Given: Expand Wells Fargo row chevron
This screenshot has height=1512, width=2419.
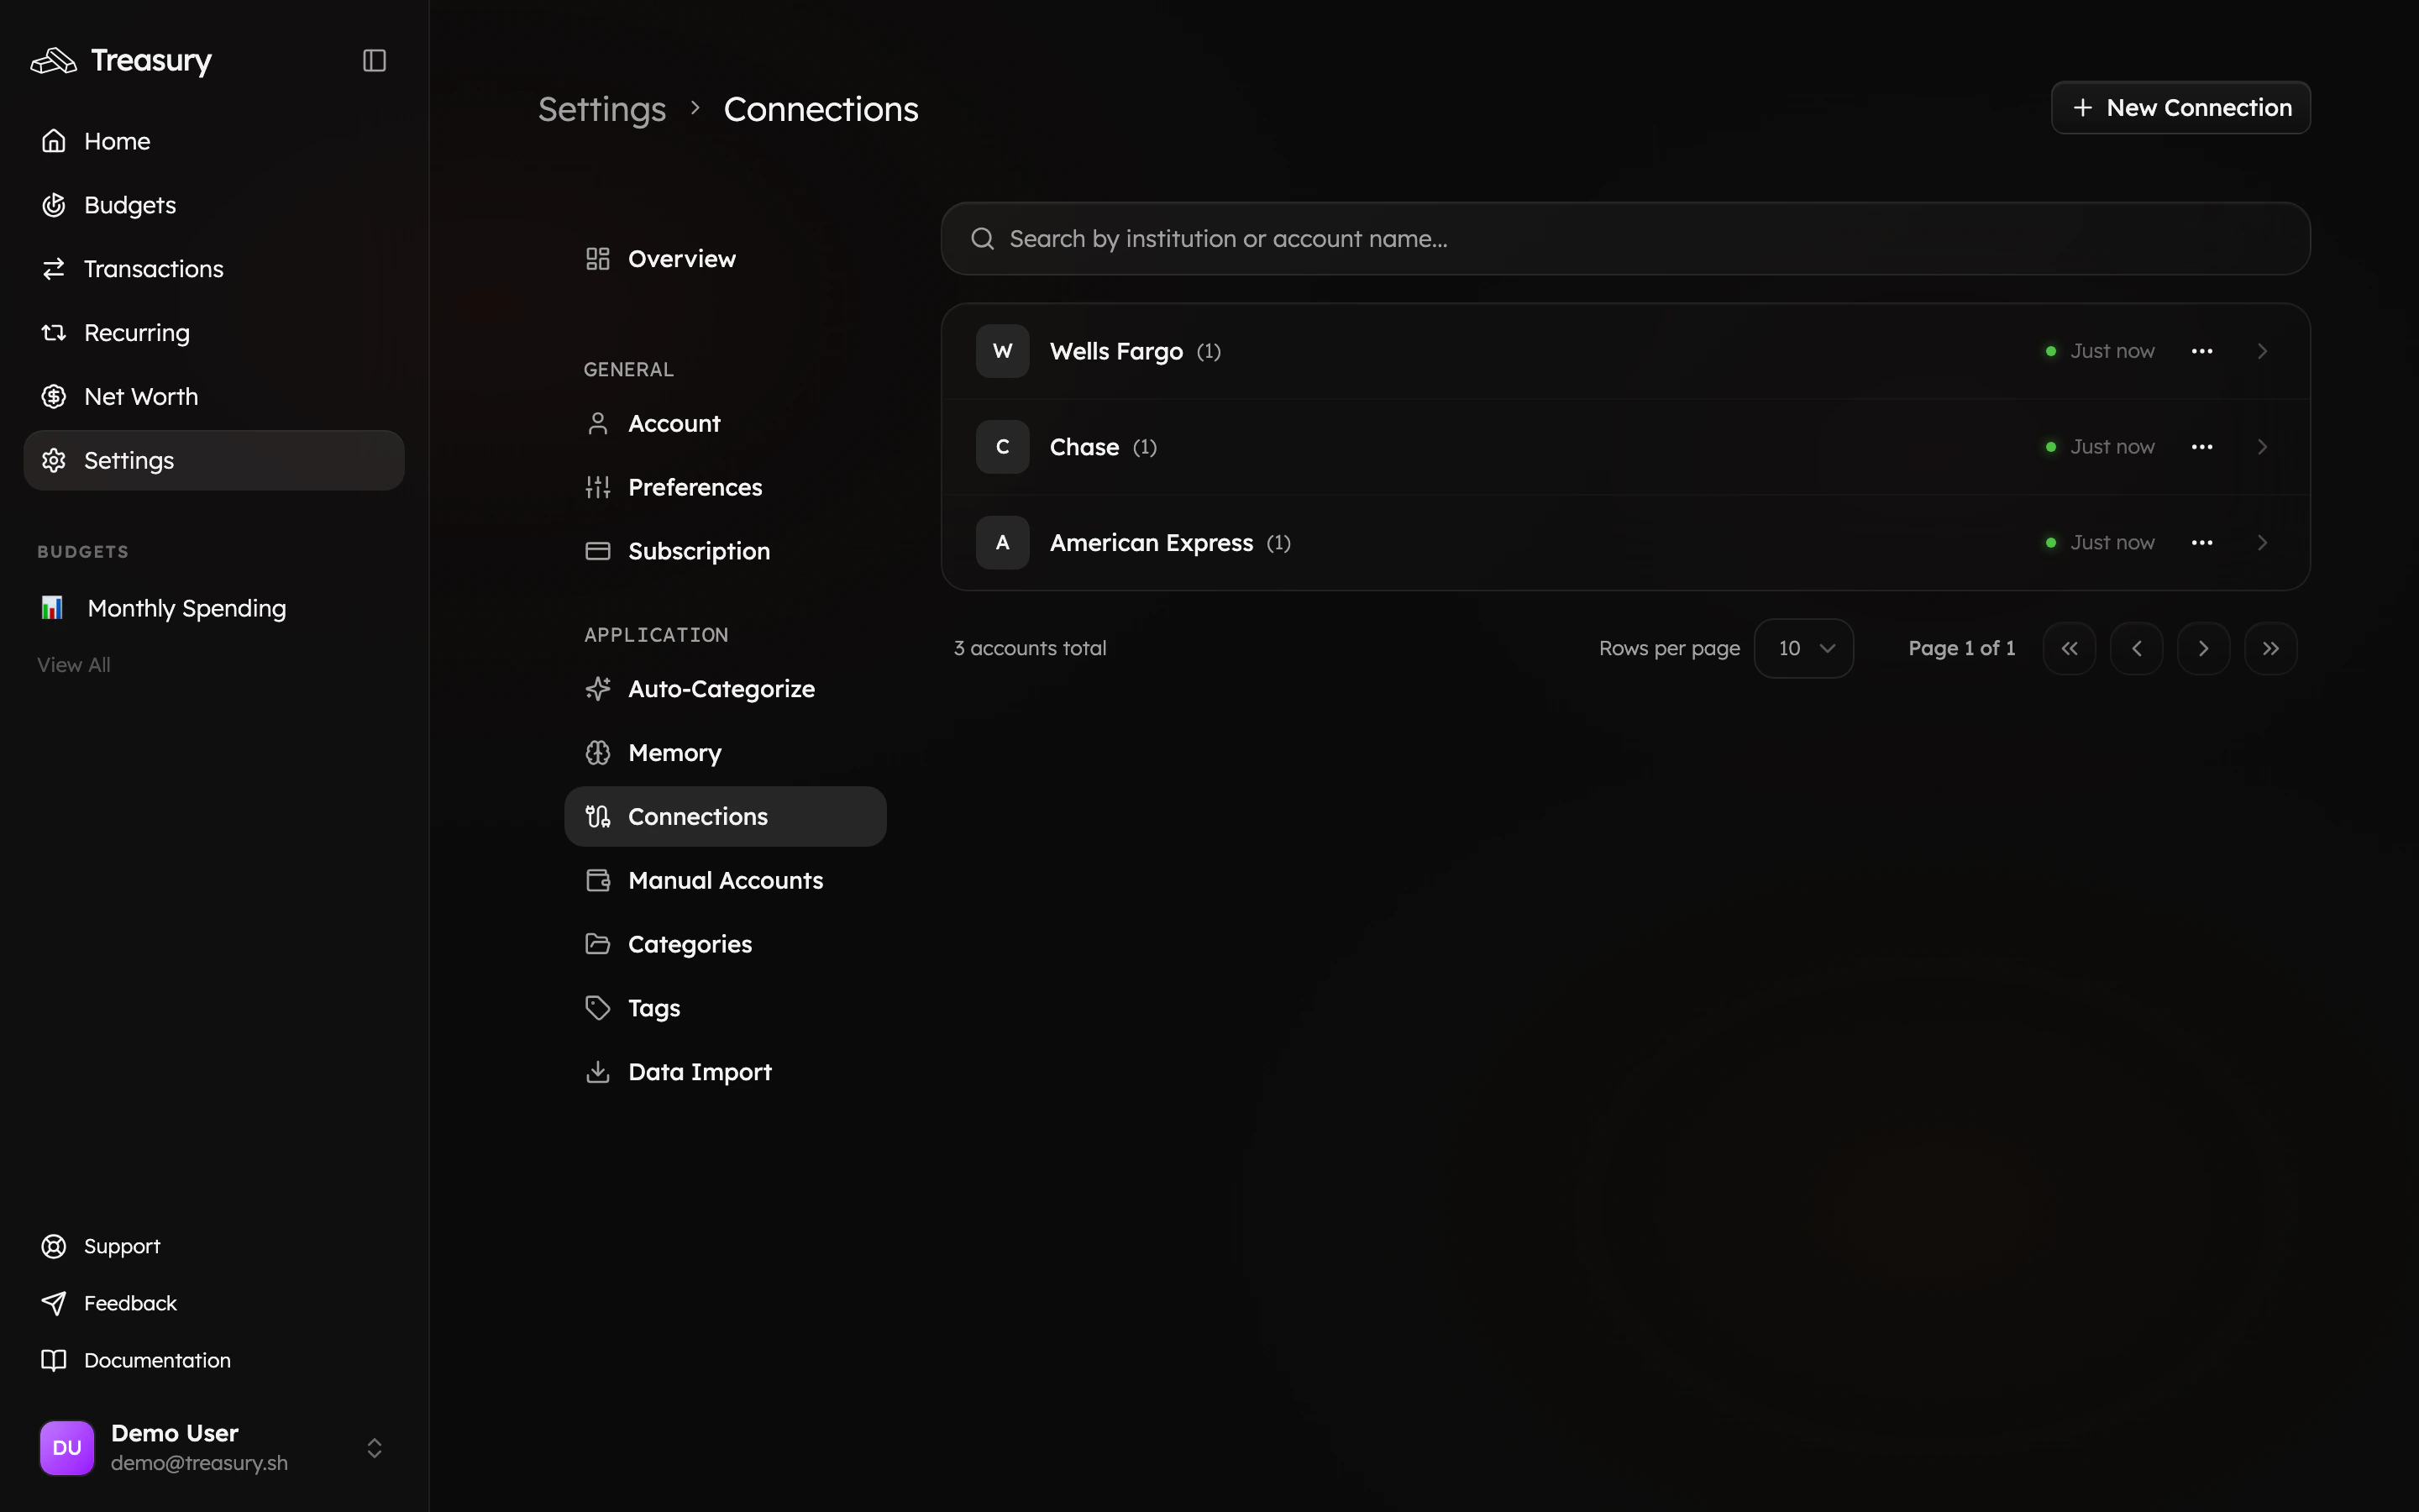Looking at the screenshot, I should pyautogui.click(x=2262, y=351).
